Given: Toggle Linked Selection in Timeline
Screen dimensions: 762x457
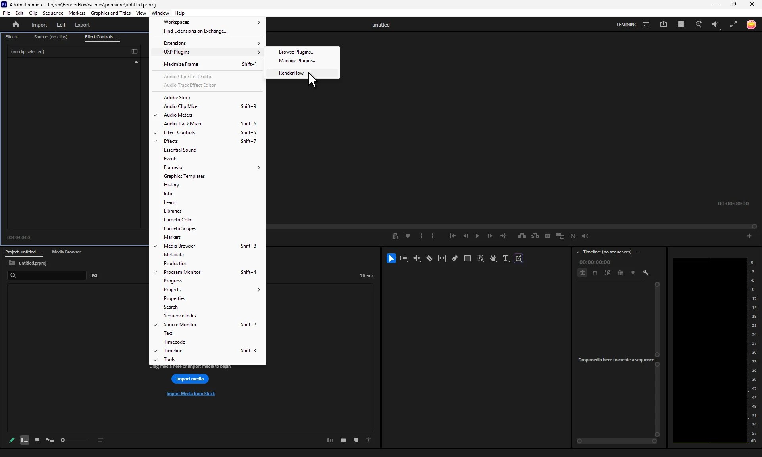Looking at the screenshot, I should click(x=608, y=273).
